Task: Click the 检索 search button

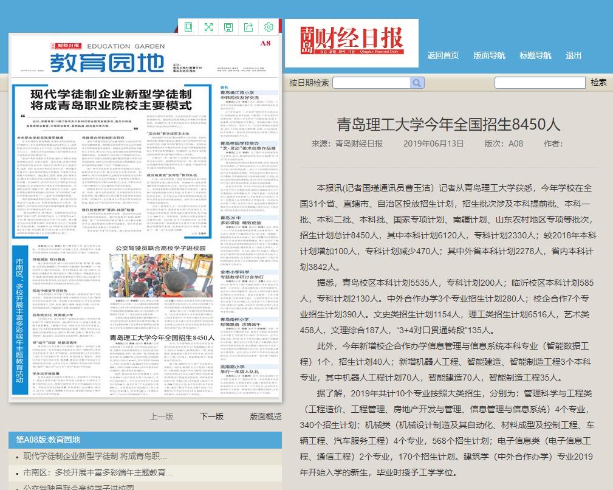Action: point(598,83)
